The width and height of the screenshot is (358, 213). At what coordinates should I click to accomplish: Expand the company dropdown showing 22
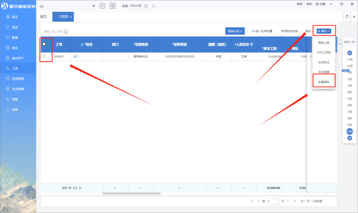tap(93, 6)
